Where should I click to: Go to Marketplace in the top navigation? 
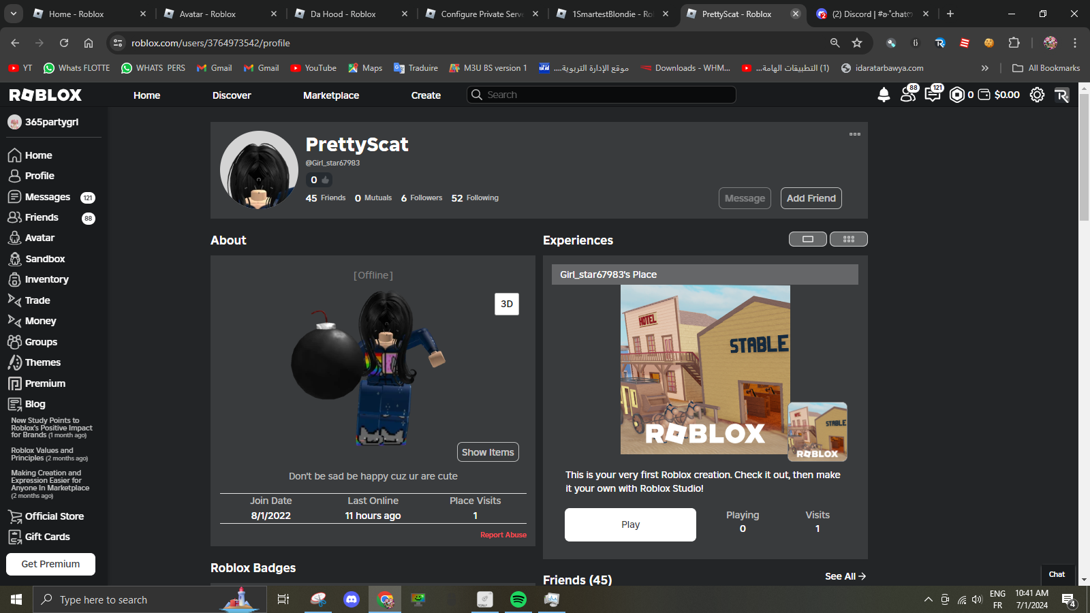(x=331, y=95)
